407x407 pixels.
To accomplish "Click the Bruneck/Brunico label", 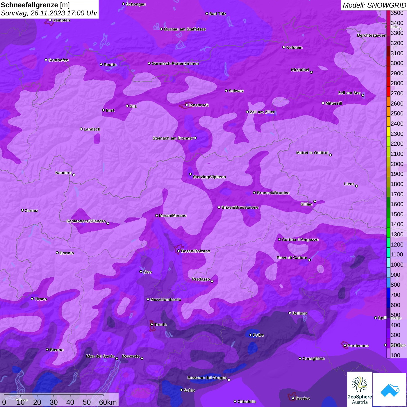I will pos(273,193).
